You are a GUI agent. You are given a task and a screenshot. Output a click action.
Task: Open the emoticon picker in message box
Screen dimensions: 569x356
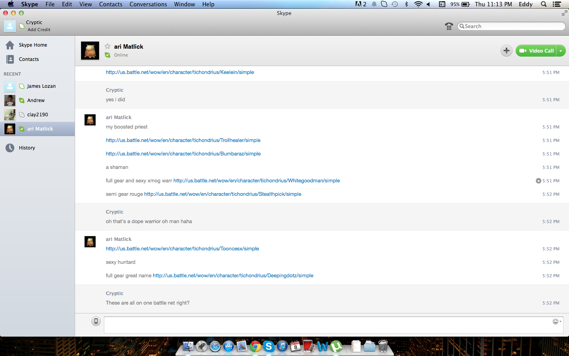556,322
